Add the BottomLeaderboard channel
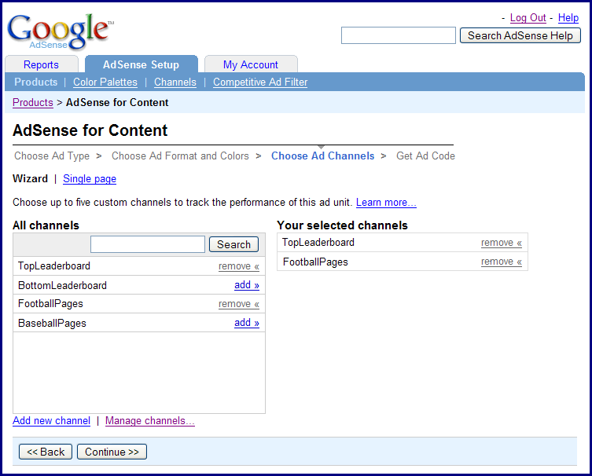592x476 pixels. pos(246,285)
